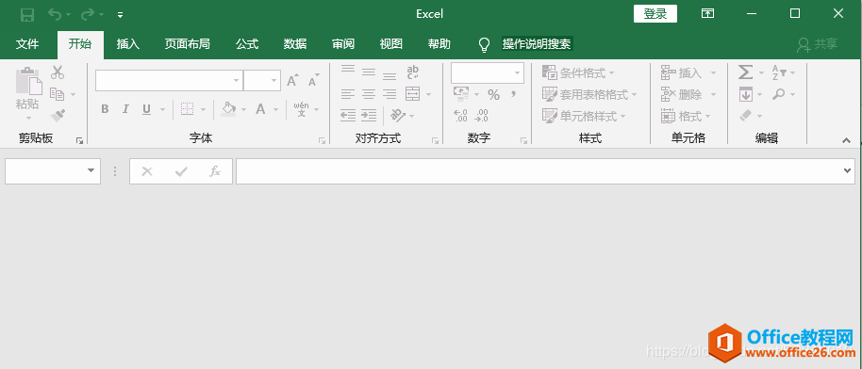Click the Undo arrow icon
The width and height of the screenshot is (862, 369).
pos(55,14)
